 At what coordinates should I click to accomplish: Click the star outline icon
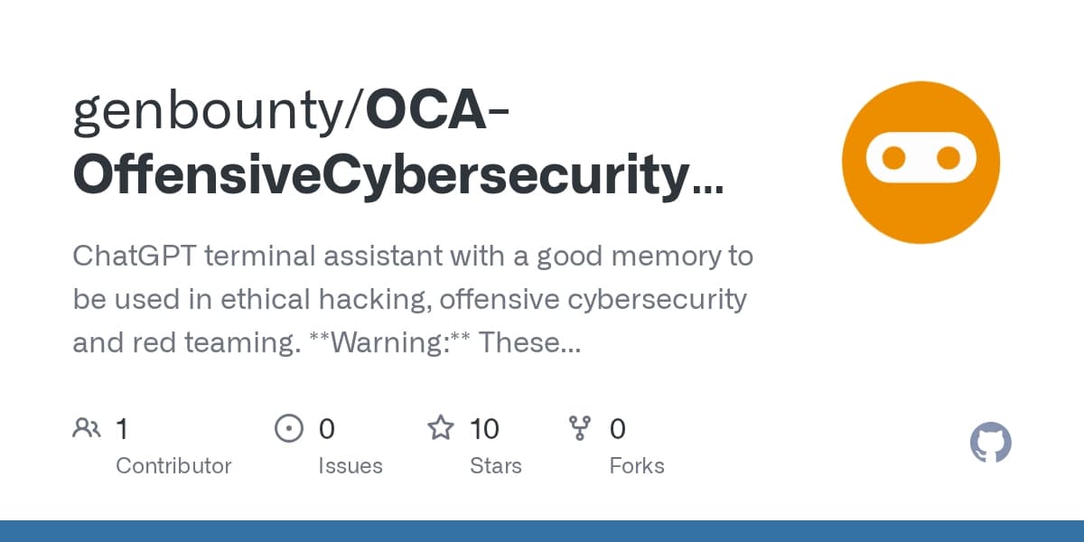[440, 427]
